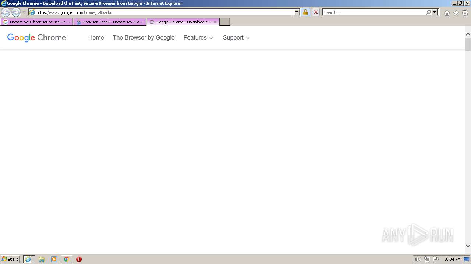Expand the Features menu

click(x=198, y=38)
